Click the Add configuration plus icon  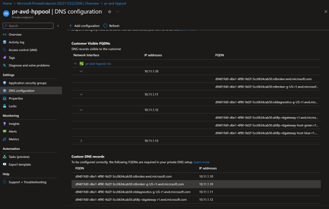[x=71, y=26]
